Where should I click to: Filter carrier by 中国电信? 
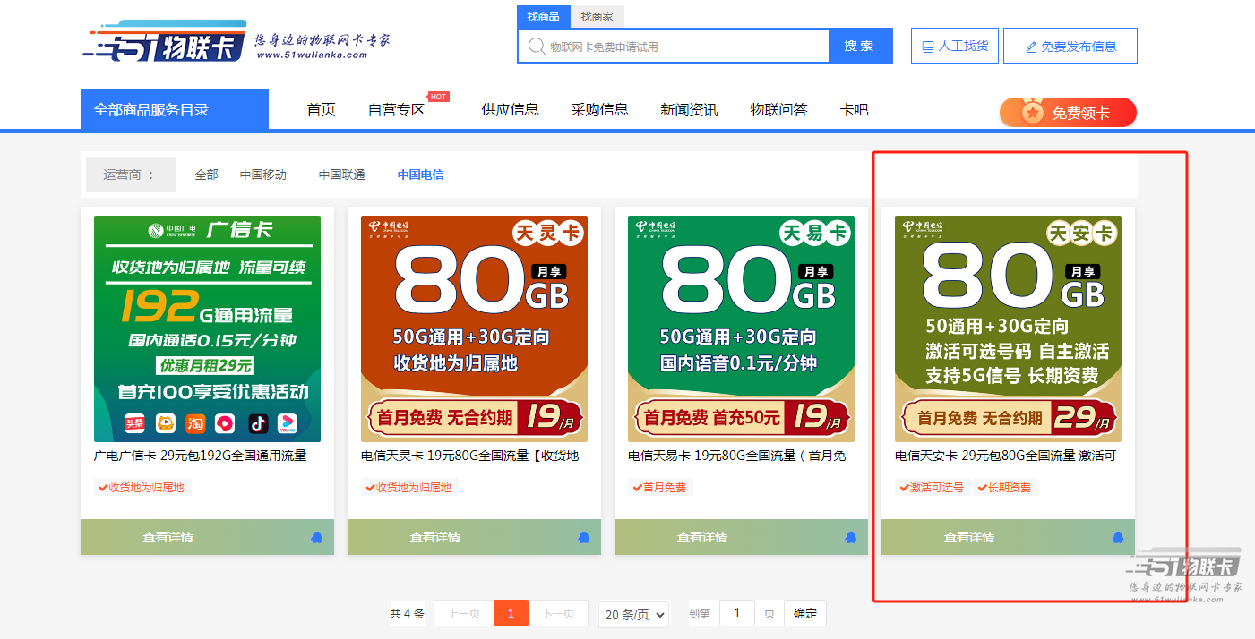click(x=421, y=175)
